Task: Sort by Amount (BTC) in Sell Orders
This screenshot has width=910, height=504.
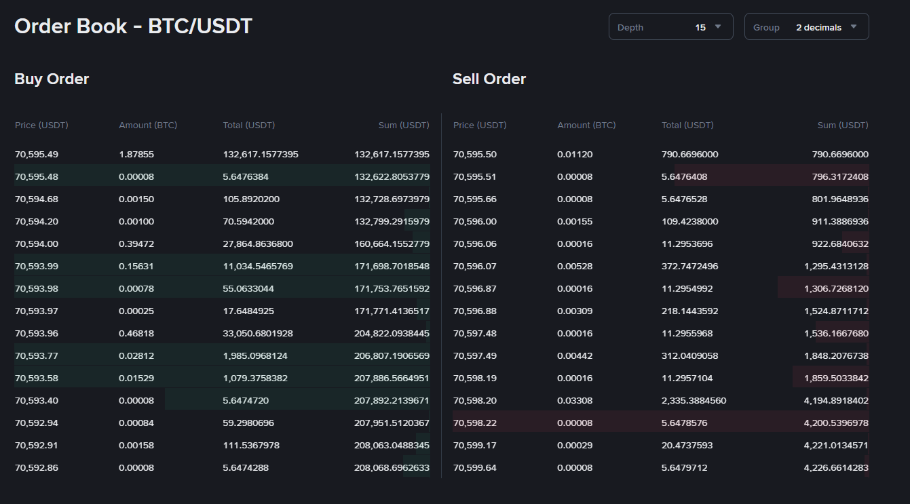Action: tap(586, 125)
